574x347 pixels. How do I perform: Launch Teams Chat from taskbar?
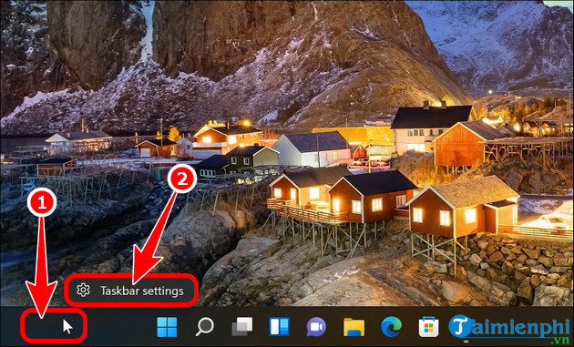317,327
